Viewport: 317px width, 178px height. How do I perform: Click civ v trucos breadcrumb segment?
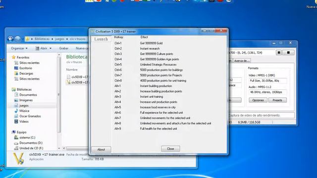pyautogui.click(x=78, y=39)
